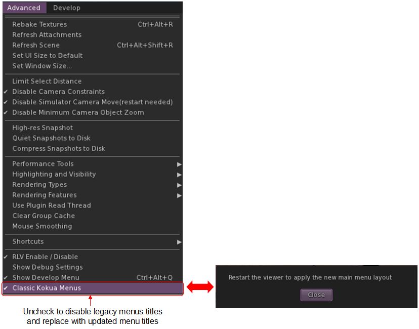
Task: Expand the Rendering Types submenu
Action: (x=39, y=185)
